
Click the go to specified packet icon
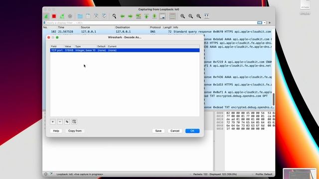pos(139,16)
